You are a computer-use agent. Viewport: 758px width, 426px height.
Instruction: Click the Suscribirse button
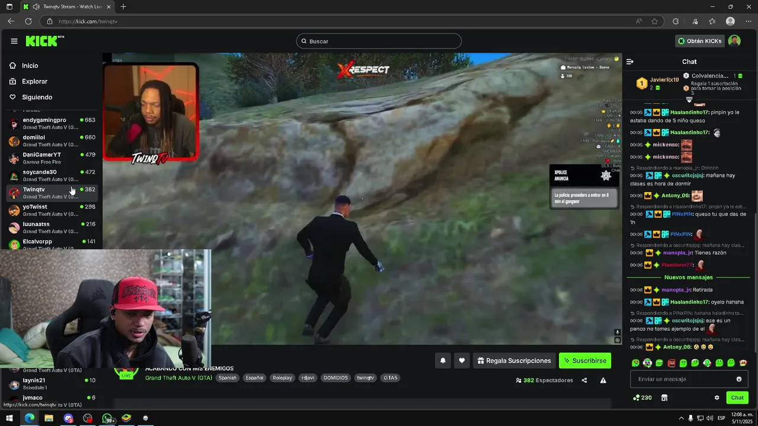(584, 360)
